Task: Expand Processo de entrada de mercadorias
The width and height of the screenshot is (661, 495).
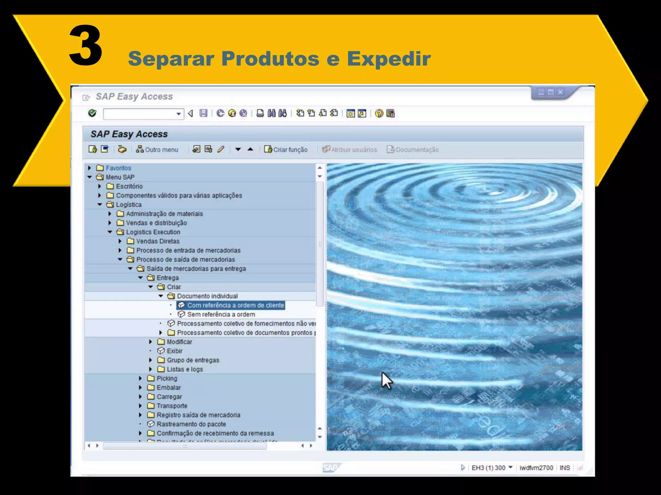Action: tap(120, 250)
